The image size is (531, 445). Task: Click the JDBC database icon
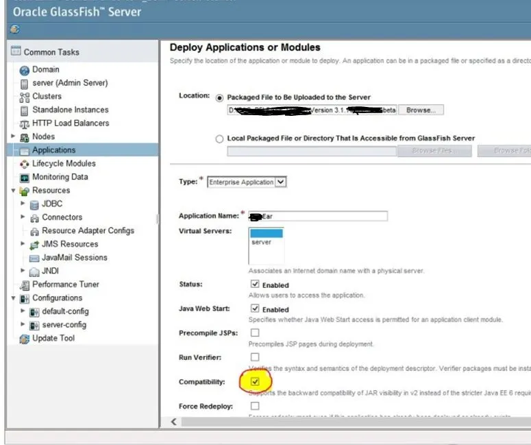click(34, 205)
